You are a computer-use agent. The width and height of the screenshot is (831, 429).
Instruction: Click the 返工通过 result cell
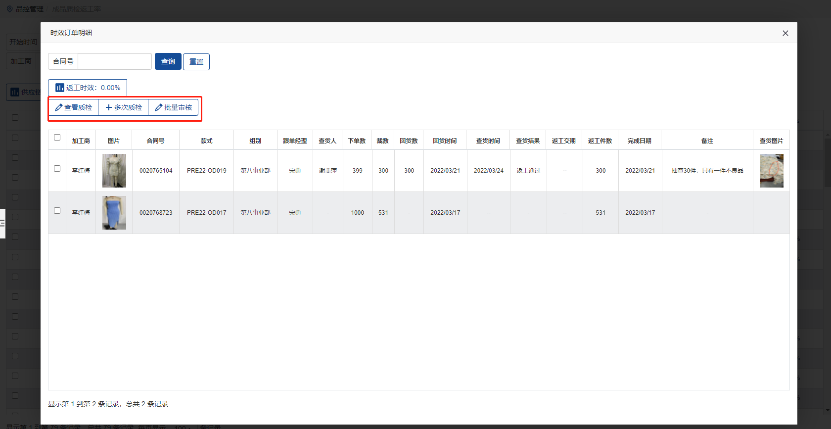click(528, 171)
